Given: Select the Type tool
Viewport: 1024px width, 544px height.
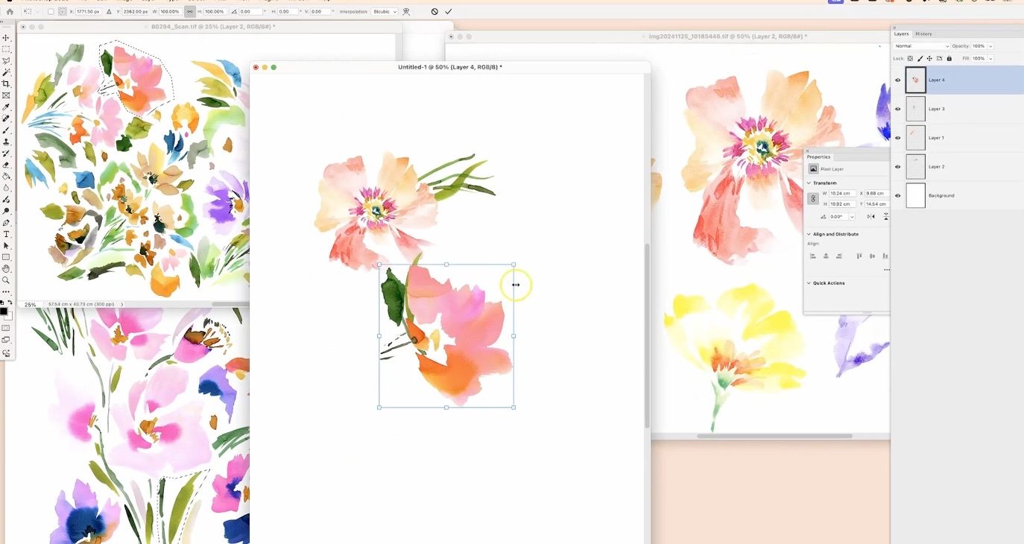Looking at the screenshot, I should click(6, 234).
